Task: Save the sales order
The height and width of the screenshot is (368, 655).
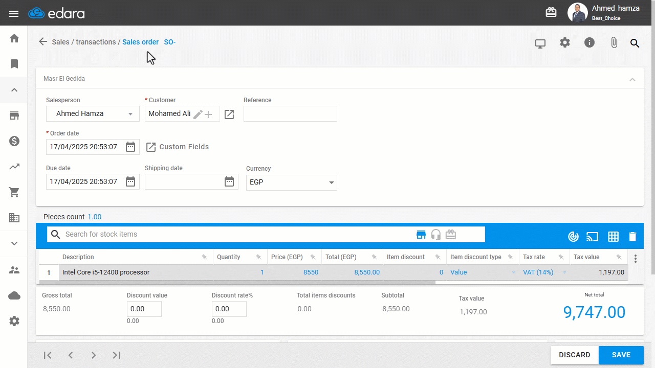Action: click(x=621, y=355)
